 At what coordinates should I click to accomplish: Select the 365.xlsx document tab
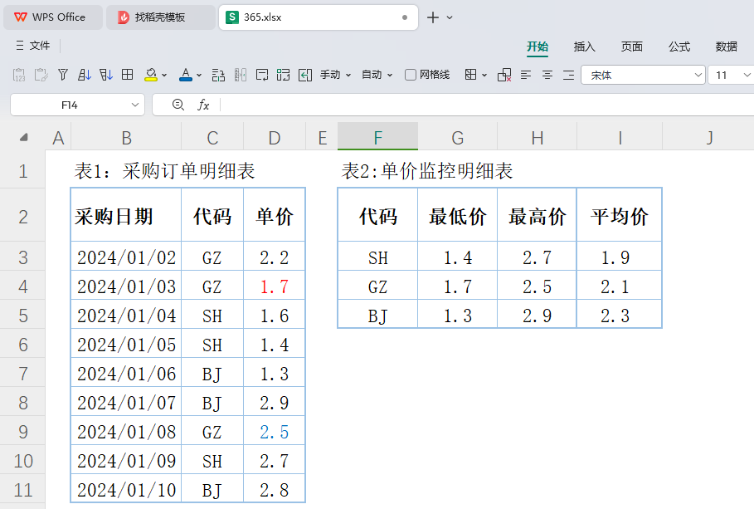[x=319, y=17]
